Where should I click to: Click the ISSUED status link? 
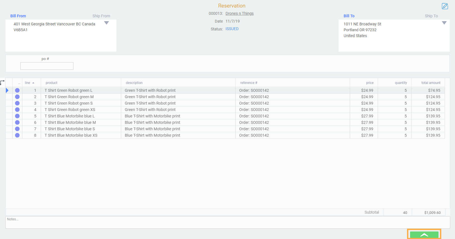232,29
